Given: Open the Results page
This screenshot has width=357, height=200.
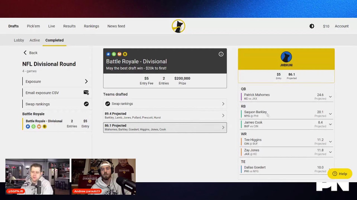Looking at the screenshot, I should (69, 26).
